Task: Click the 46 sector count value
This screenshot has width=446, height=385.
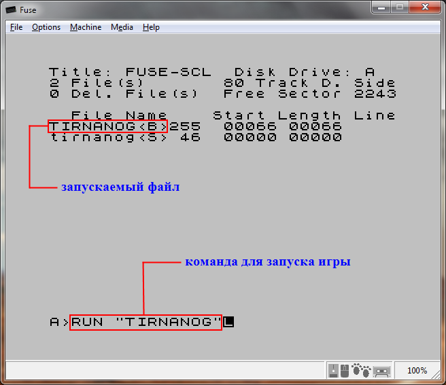Action: coord(190,138)
